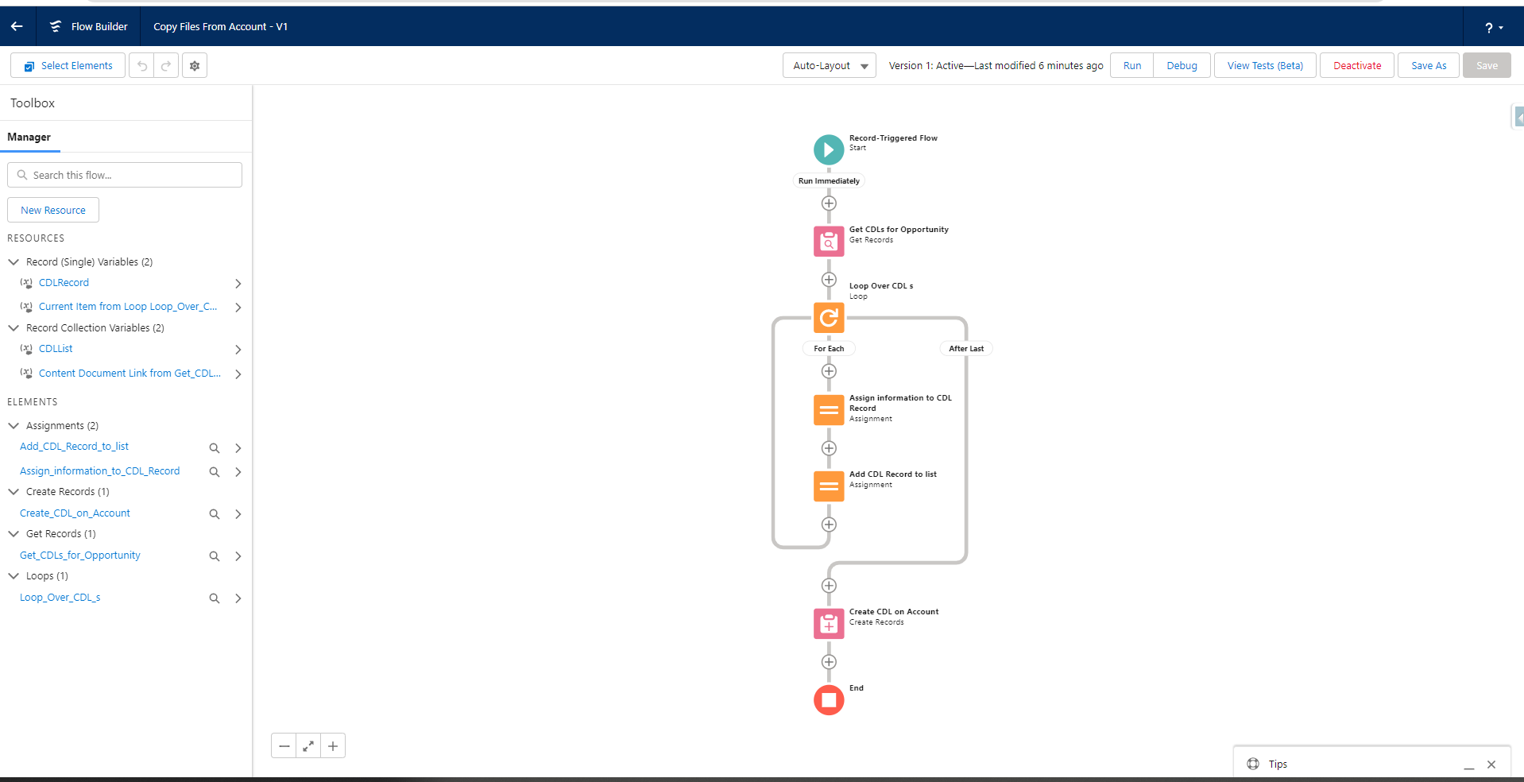The height and width of the screenshot is (782, 1524).
Task: Click the Debug button
Action: pos(1182,66)
